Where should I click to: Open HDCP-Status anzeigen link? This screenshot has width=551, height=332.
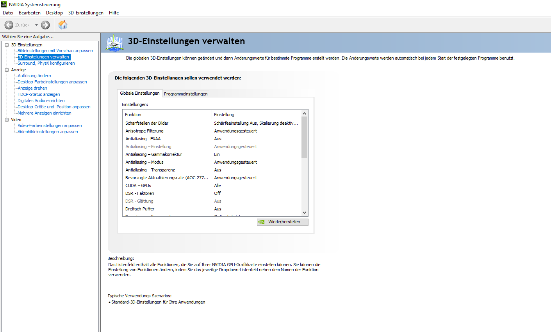click(x=39, y=94)
